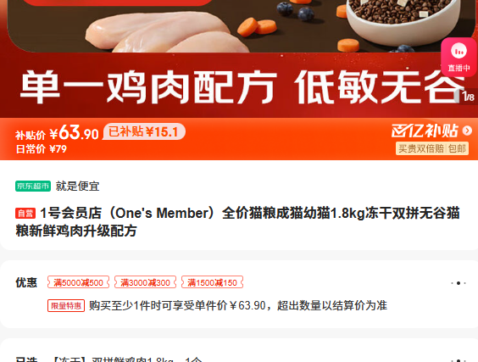This screenshot has width=478, height=362.
Task: Open the 买贵双倍赔 包邮 guarantee label
Action: pos(432,148)
